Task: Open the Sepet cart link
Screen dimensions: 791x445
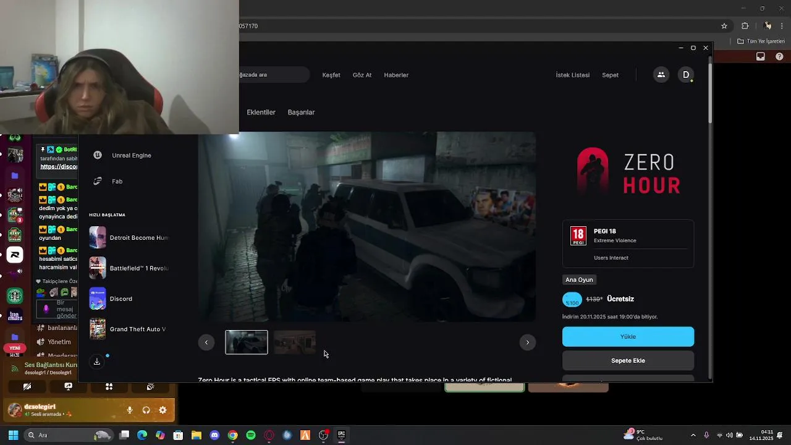Action: point(610,75)
